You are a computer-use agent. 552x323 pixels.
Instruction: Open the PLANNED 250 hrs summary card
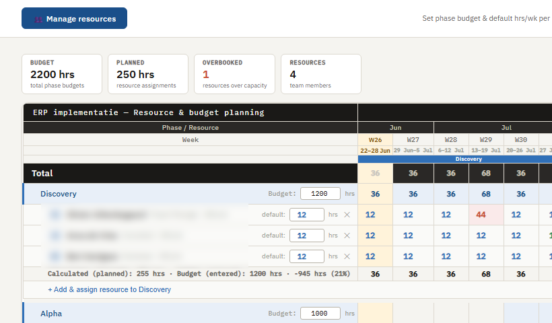(148, 74)
